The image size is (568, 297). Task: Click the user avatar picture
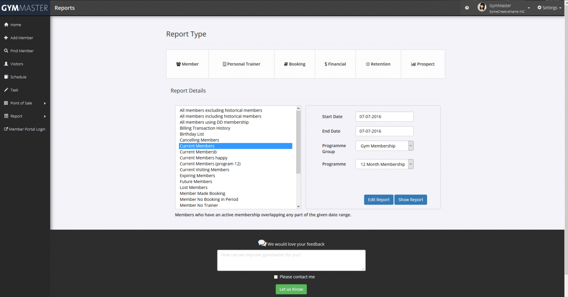(x=482, y=7)
